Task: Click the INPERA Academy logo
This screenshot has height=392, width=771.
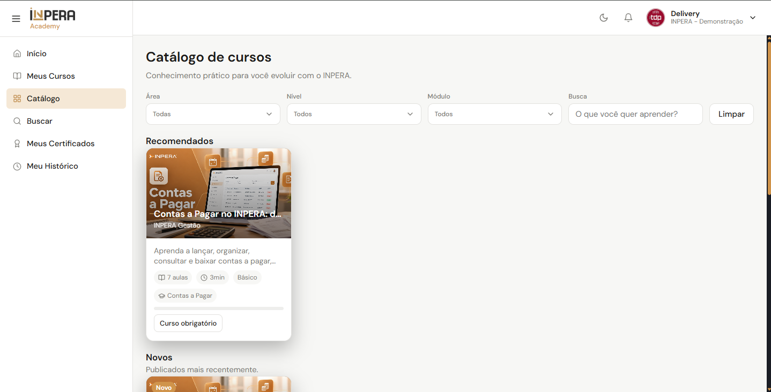Action: point(53,19)
